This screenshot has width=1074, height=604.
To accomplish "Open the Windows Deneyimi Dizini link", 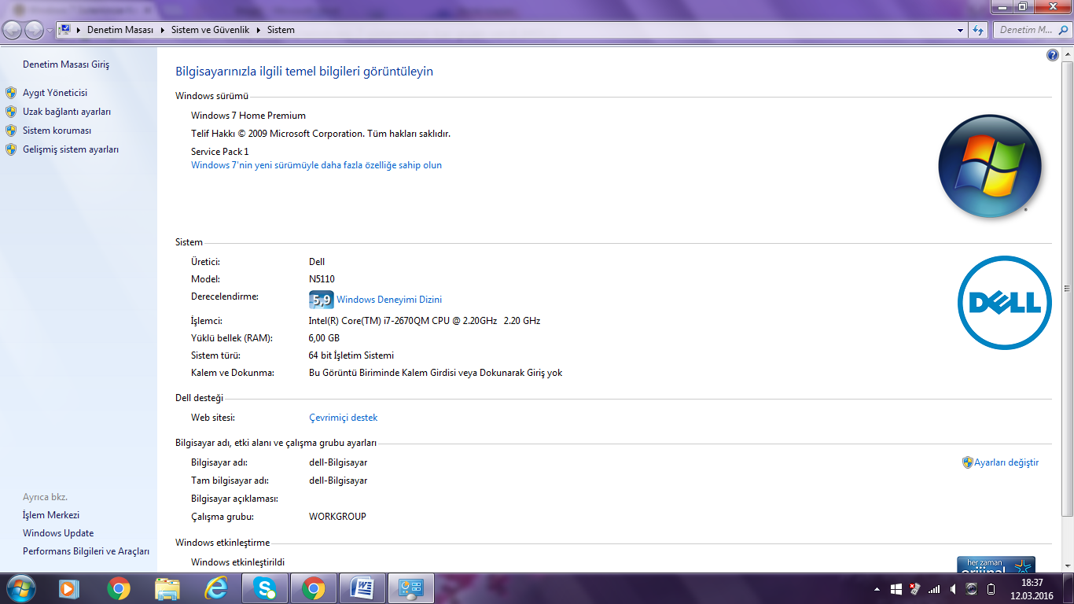I will coord(389,300).
